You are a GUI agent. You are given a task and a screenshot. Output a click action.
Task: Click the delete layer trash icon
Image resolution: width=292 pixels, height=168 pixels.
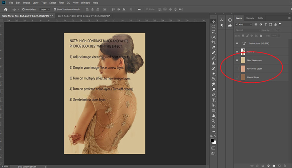point(285,165)
